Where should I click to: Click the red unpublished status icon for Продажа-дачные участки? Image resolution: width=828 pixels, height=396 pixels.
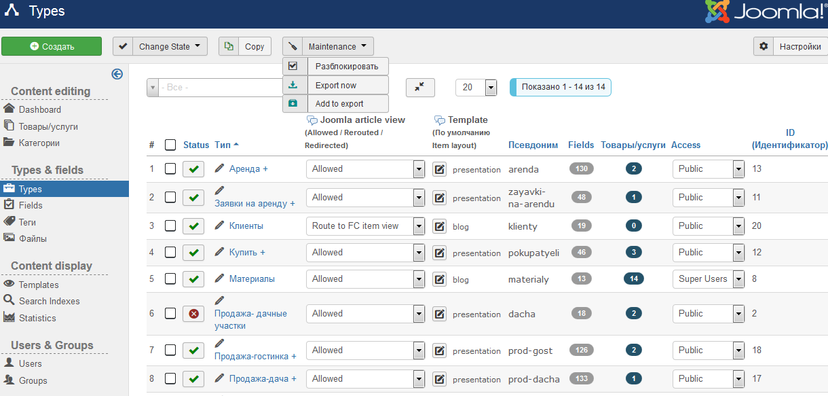(193, 313)
